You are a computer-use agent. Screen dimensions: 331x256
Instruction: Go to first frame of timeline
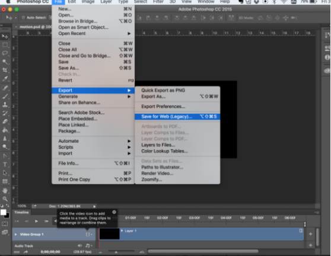click(17, 221)
